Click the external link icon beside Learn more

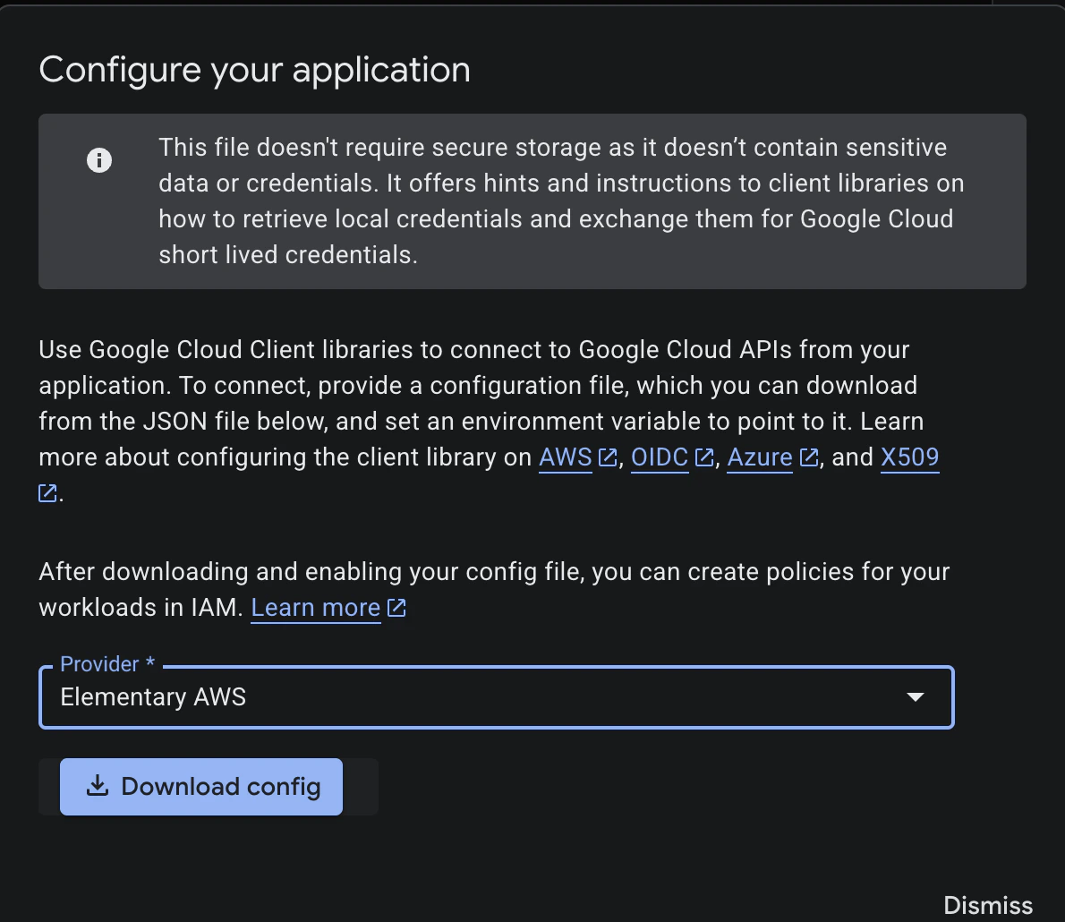click(x=396, y=607)
